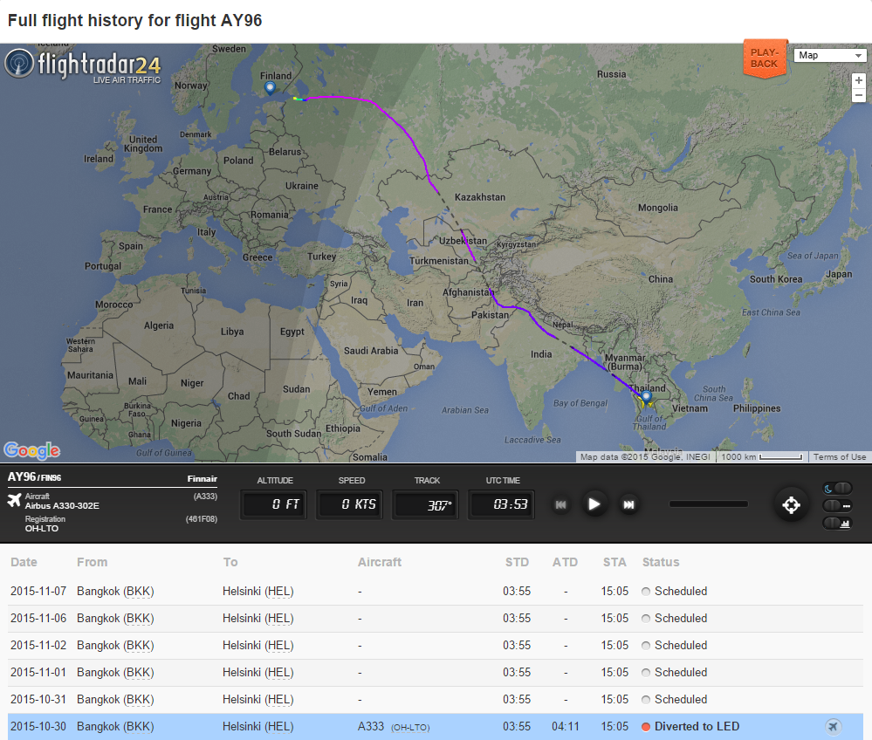Click the ATD column header

pos(565,562)
